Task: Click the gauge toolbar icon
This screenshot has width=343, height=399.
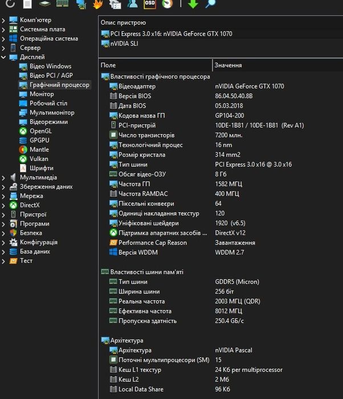Action: tap(167, 3)
